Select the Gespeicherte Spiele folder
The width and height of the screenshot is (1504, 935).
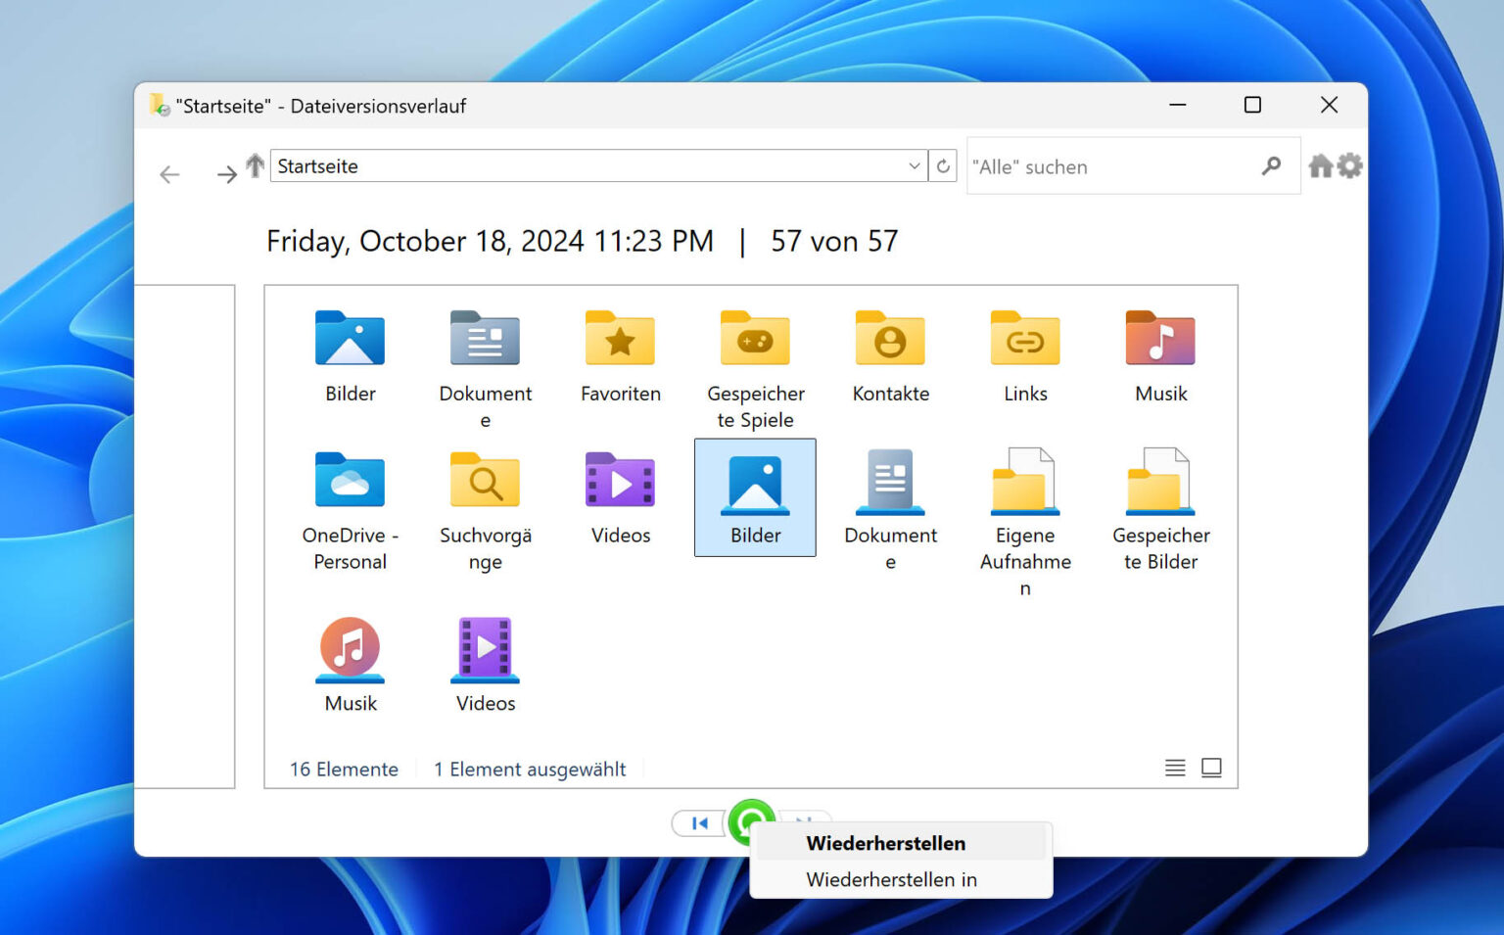click(755, 367)
